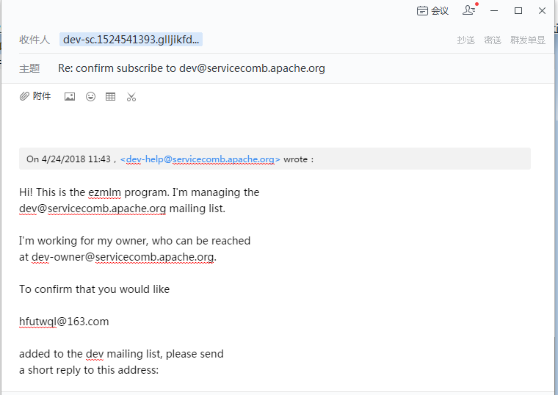The width and height of the screenshot is (558, 395).
Task: Click the hfutwql@163.com email text
Action: click(x=64, y=322)
